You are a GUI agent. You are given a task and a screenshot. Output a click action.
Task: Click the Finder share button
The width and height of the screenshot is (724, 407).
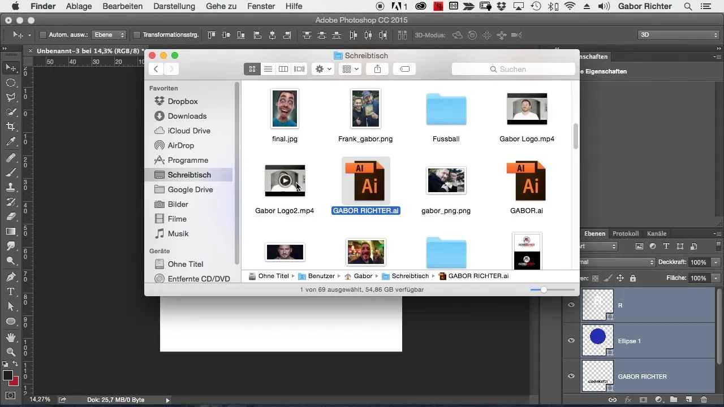377,69
